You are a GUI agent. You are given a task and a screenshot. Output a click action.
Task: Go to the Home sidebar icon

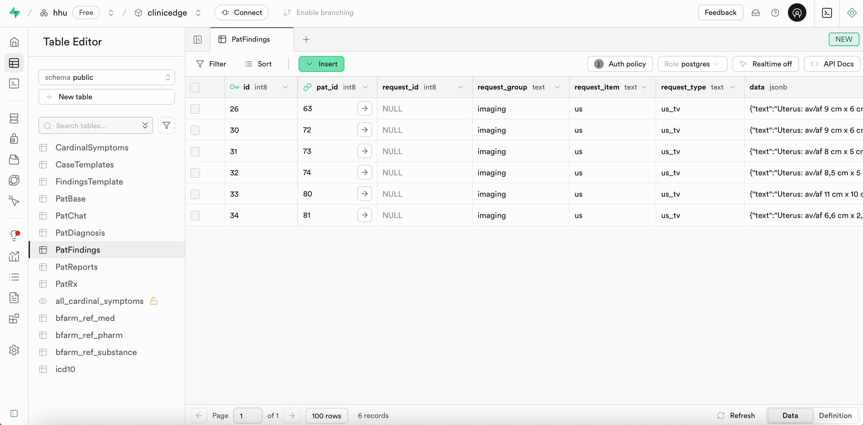14,42
